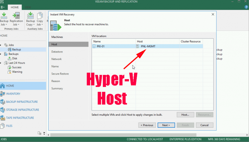Switch to the VIEW ribbon tab

(x=28, y=7)
